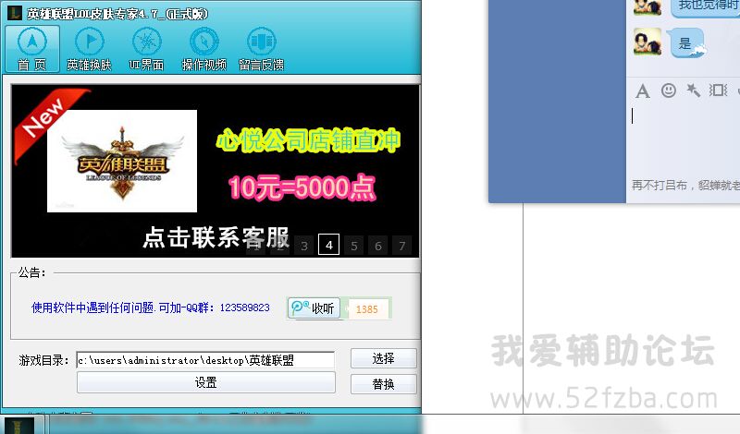Click avatar beside the 是 message
Screen dimensions: 740x434
click(647, 42)
